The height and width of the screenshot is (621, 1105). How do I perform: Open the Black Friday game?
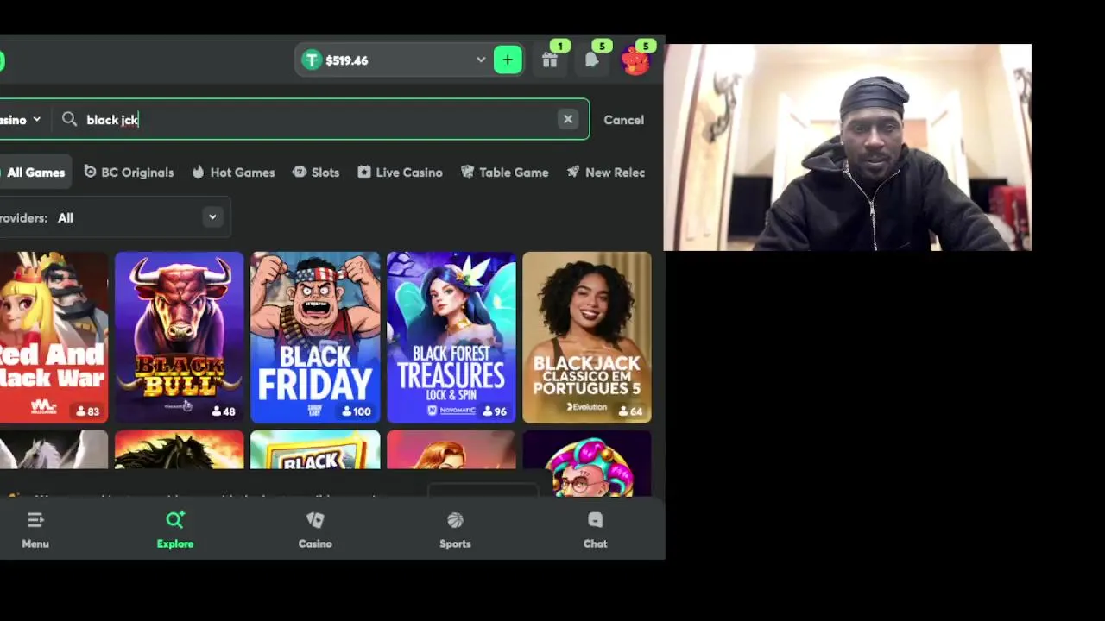tap(315, 337)
